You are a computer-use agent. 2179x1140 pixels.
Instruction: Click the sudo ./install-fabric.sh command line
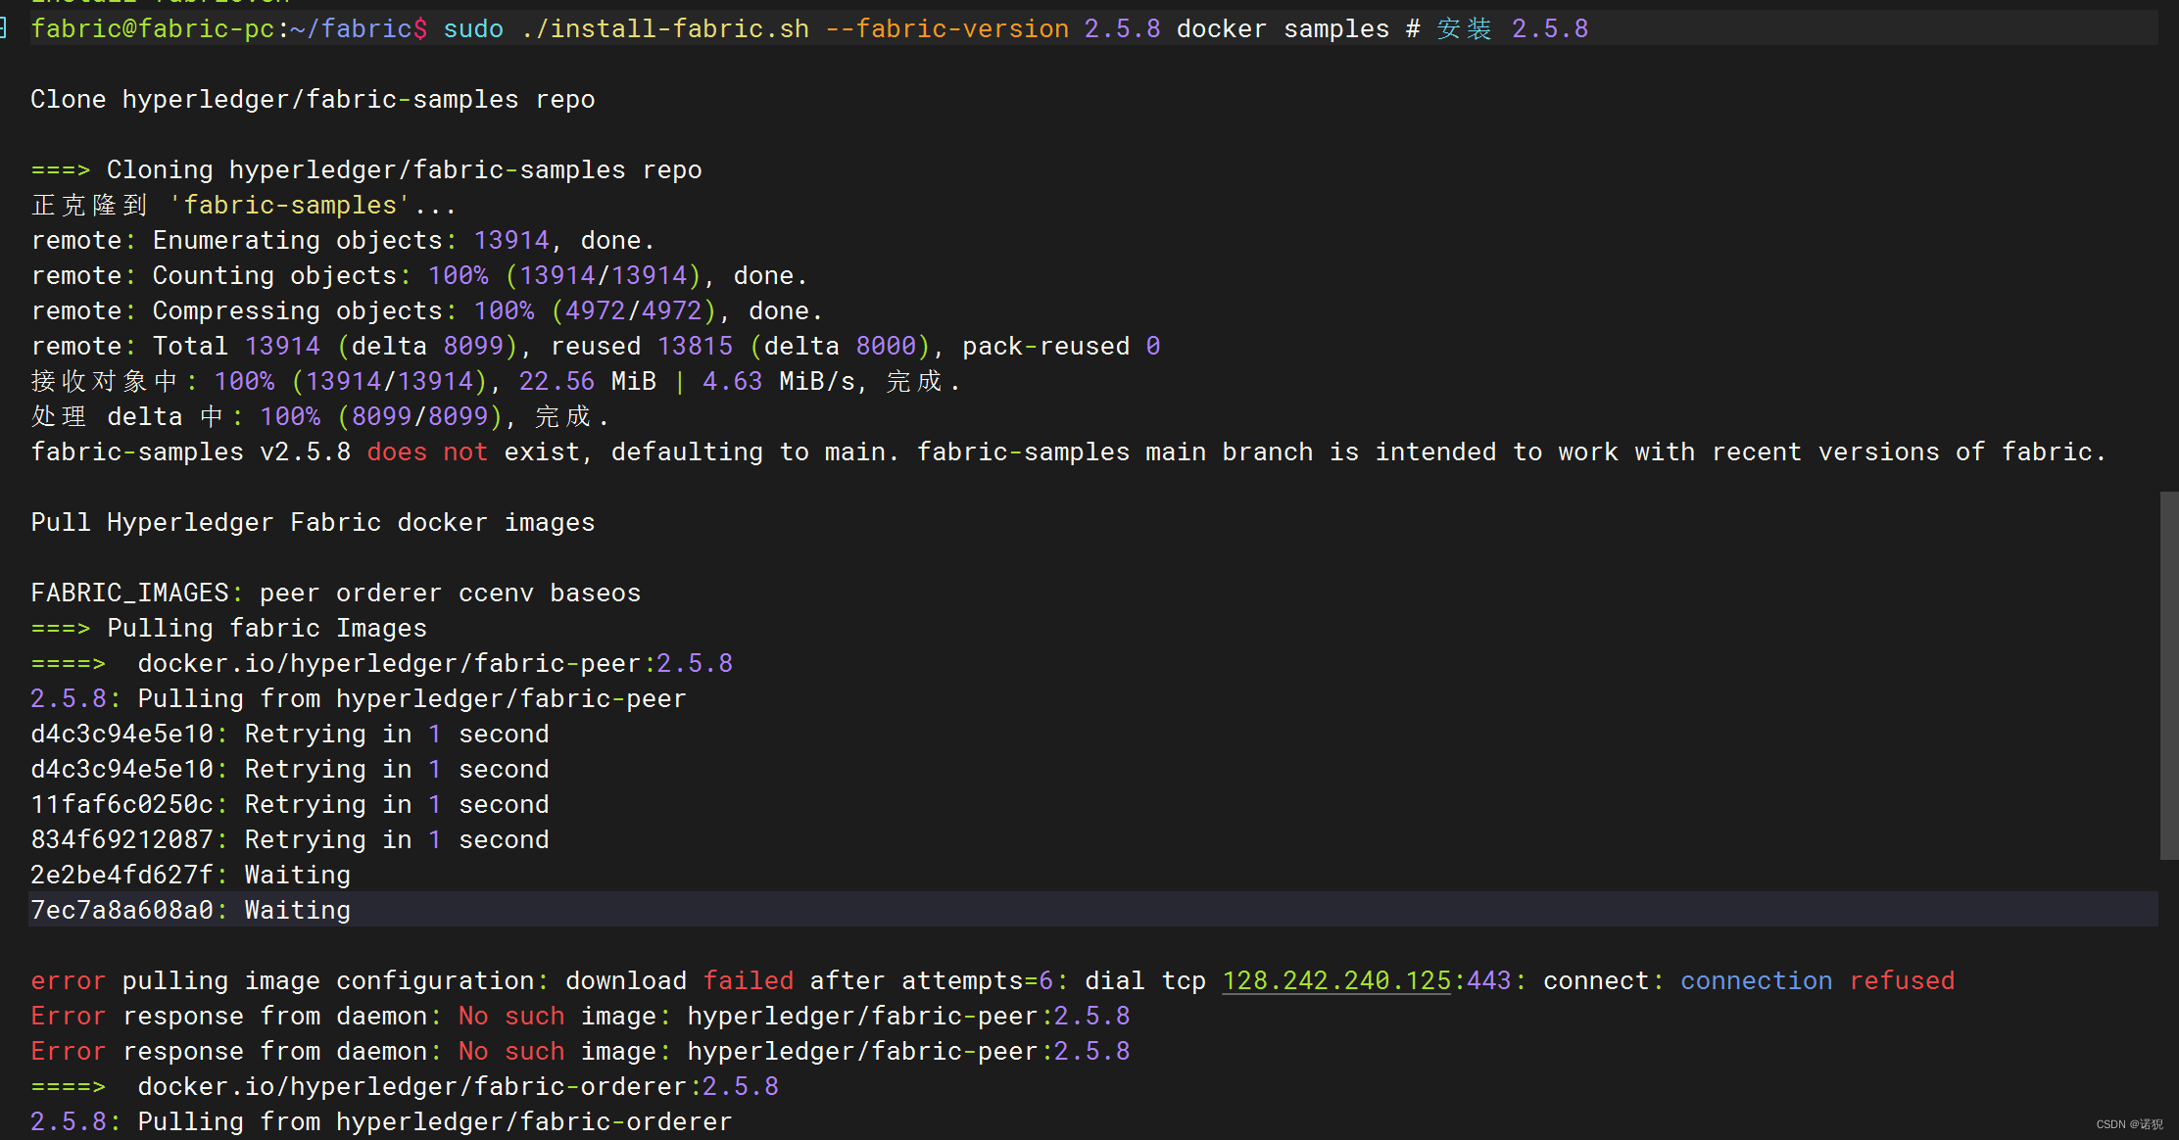coord(809,28)
